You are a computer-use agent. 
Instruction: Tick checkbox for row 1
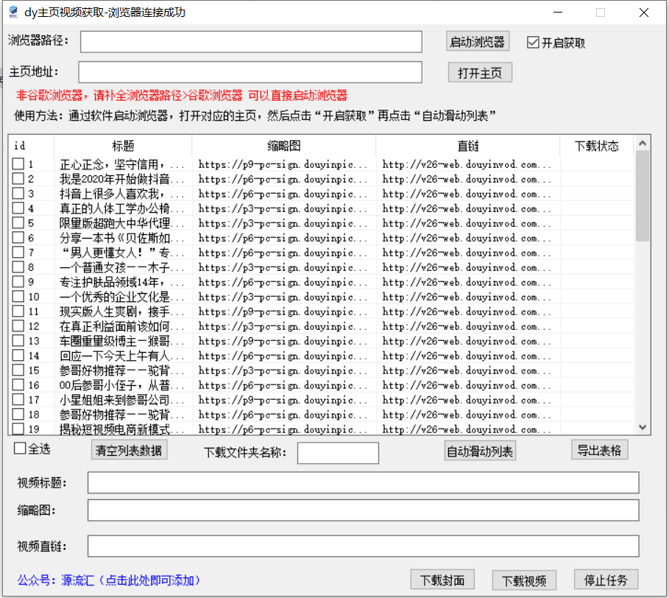(18, 164)
